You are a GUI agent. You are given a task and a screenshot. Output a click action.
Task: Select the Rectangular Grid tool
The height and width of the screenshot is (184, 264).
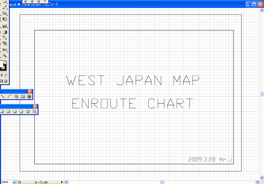[23, 96]
